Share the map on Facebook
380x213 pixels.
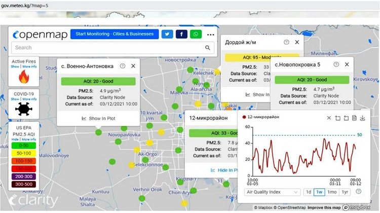(181, 34)
